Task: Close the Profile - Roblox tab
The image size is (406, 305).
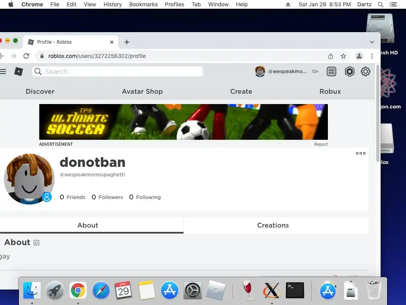Action: pyautogui.click(x=111, y=42)
